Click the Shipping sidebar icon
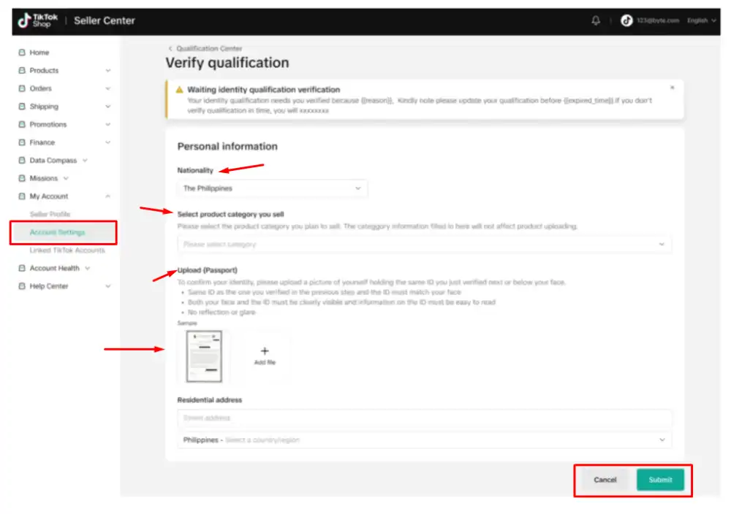 [x=22, y=107]
